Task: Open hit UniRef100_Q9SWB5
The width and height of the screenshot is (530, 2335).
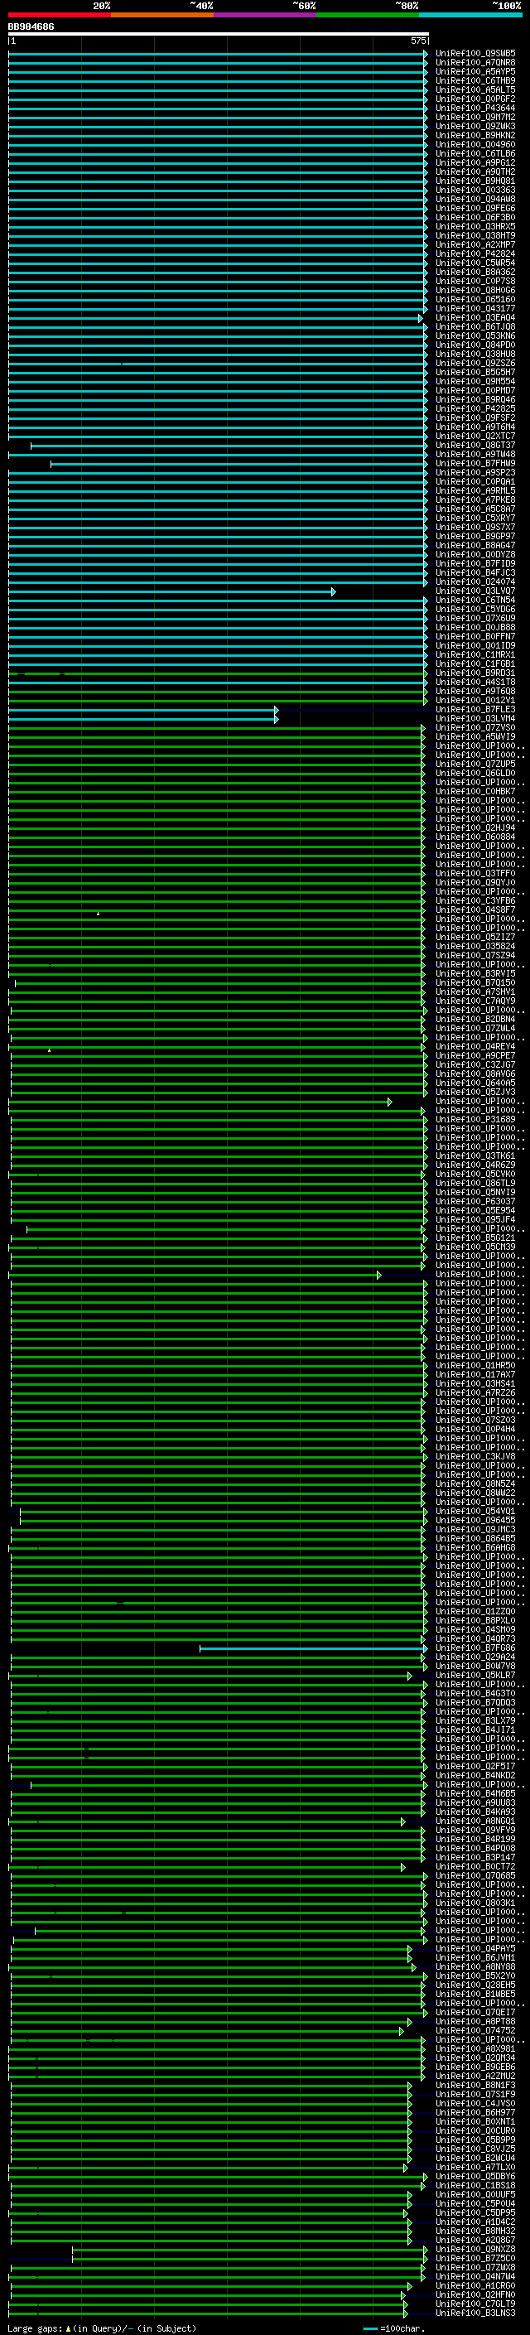Action: point(475,54)
